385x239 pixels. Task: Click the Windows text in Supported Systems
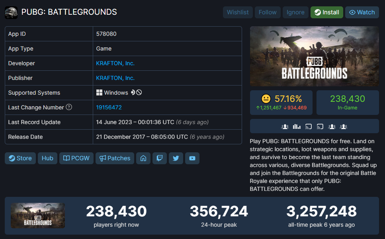point(116,93)
